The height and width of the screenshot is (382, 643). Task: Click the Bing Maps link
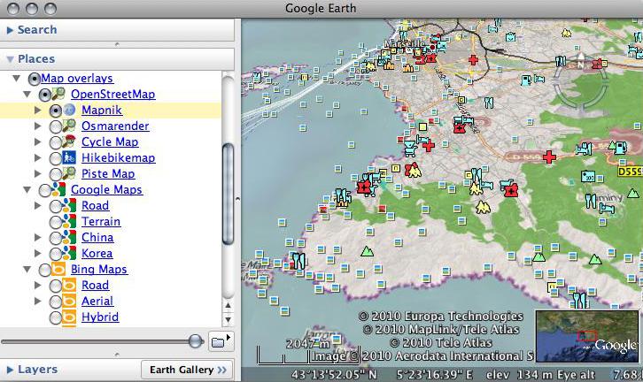pos(99,270)
